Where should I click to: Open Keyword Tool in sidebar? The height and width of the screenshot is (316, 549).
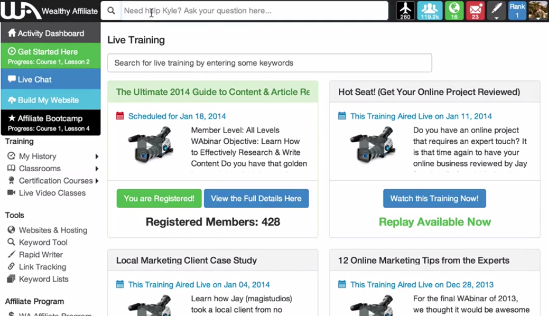coord(43,242)
